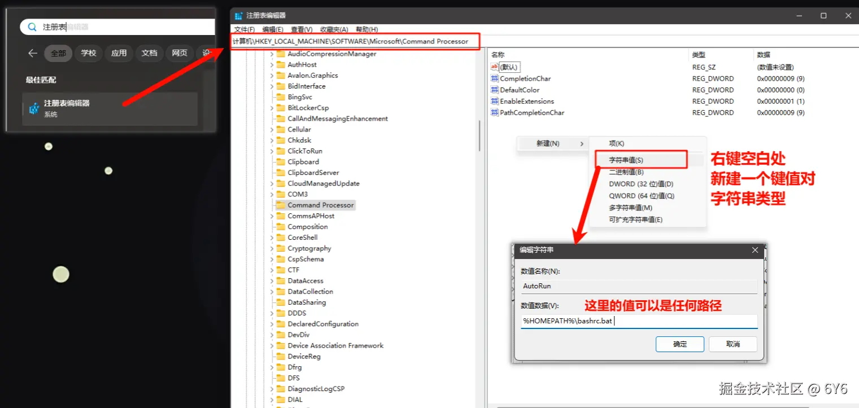Click the Chkdsk folder icon
859x408 pixels.
(281, 140)
